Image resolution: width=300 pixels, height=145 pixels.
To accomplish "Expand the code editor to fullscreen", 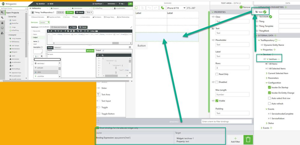I will tap(131, 27).
